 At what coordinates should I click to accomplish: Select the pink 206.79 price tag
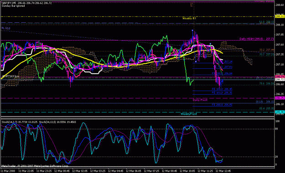(x=280, y=77)
